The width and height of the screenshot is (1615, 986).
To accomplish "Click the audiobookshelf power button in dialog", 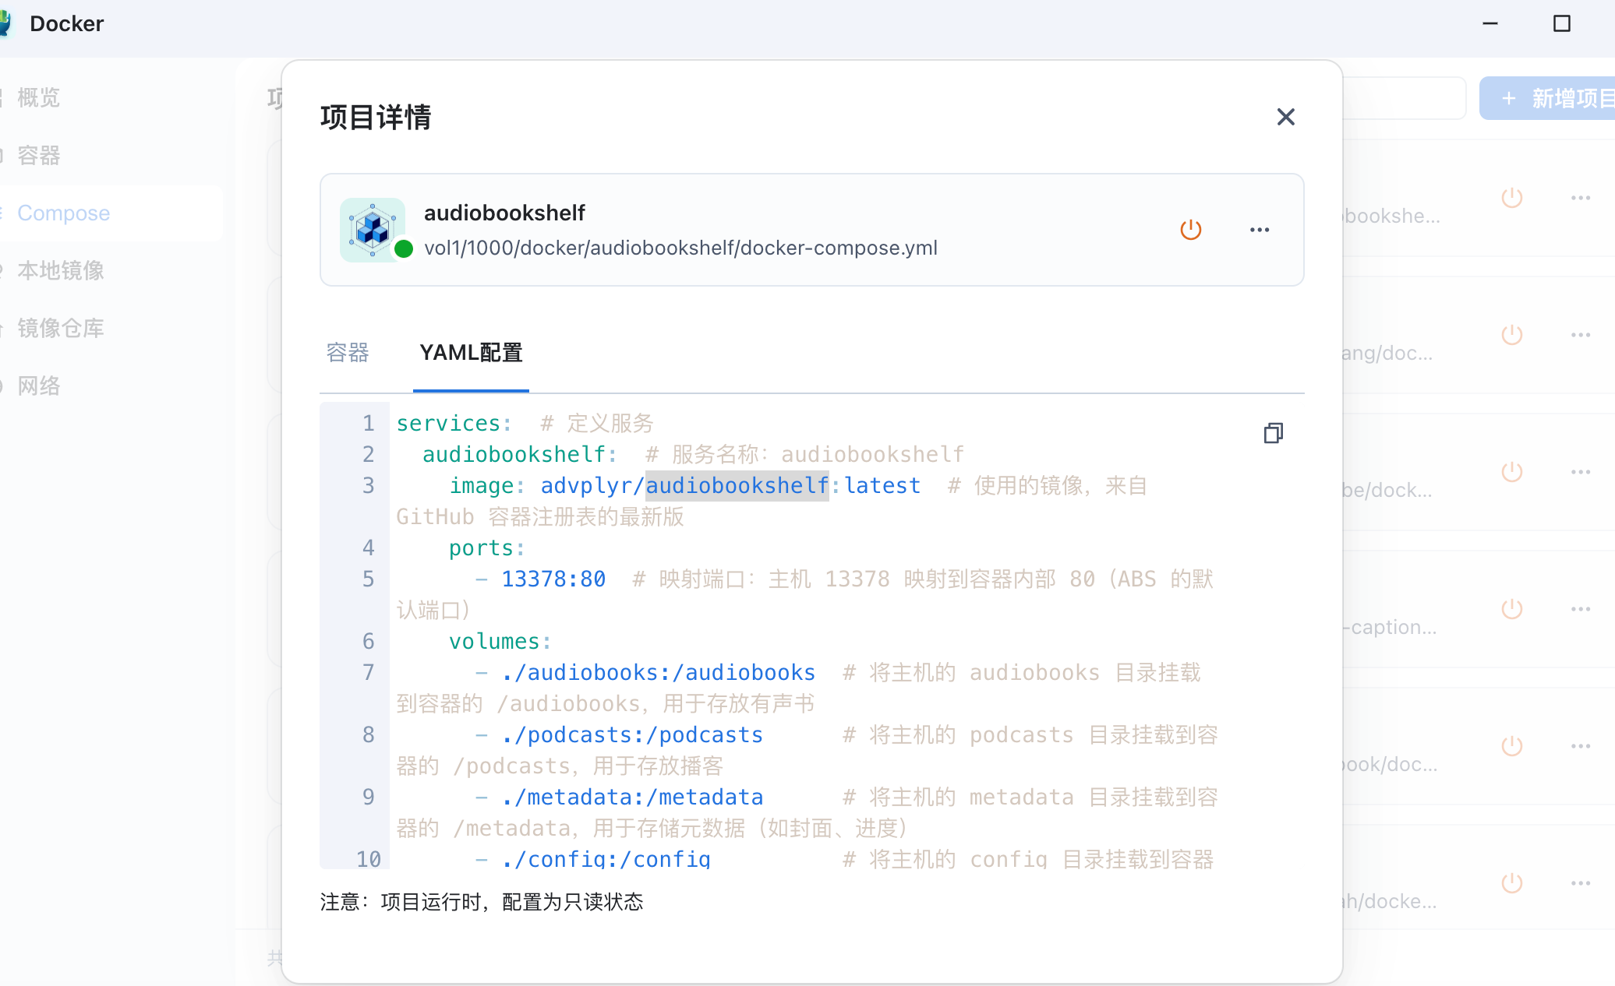I will [x=1190, y=230].
